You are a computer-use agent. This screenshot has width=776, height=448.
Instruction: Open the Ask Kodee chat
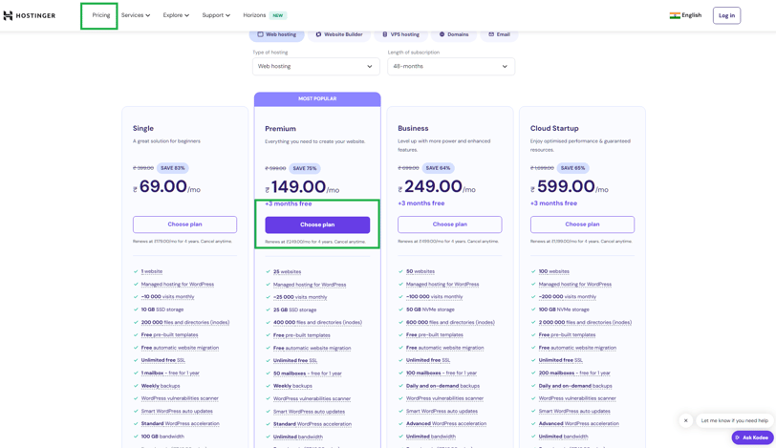tap(752, 437)
